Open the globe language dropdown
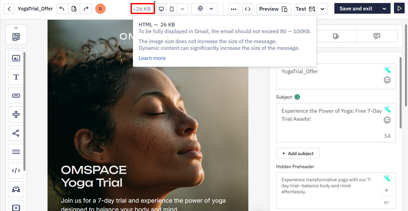The height and width of the screenshot is (211, 408). (205, 9)
